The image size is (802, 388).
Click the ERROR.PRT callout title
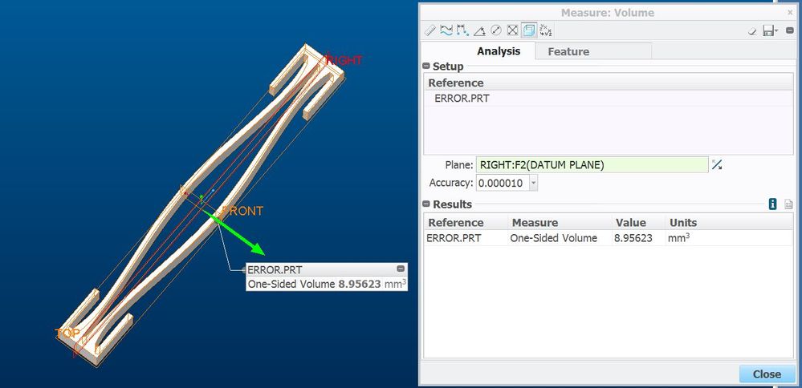click(x=275, y=269)
